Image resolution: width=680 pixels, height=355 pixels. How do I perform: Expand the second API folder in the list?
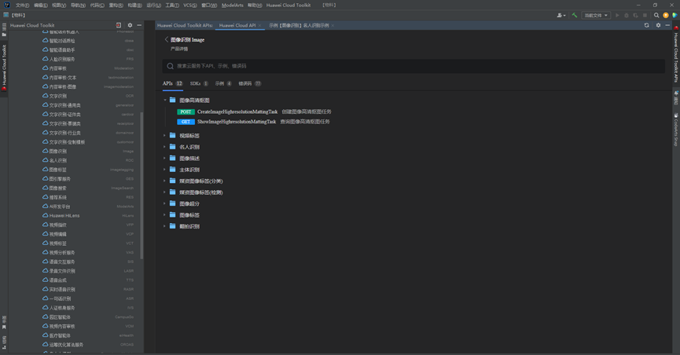tap(165, 136)
